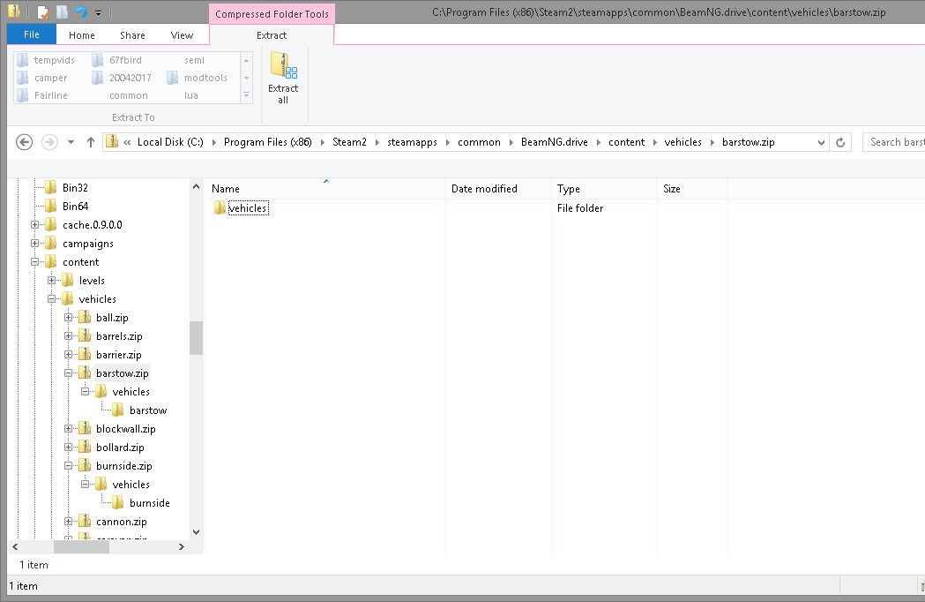Sort by the Type column header
The height and width of the screenshot is (602, 925).
[604, 189]
